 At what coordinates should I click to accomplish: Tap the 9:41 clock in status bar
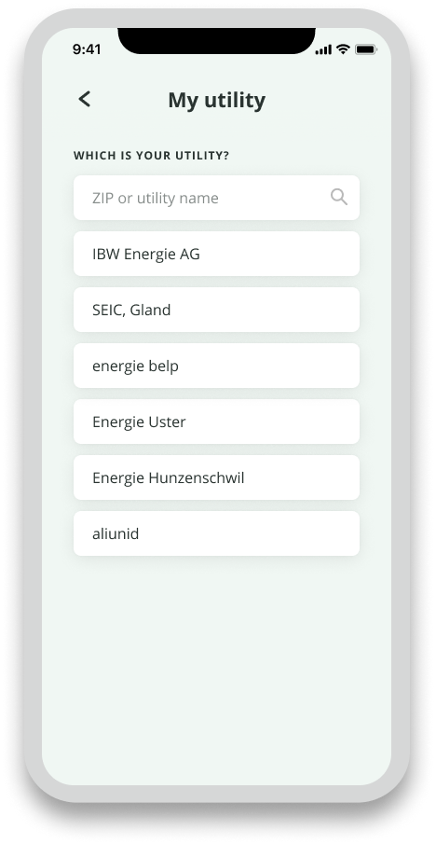(x=87, y=49)
